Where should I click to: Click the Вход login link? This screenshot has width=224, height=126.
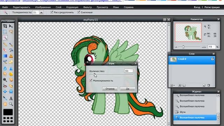coord(197,7)
